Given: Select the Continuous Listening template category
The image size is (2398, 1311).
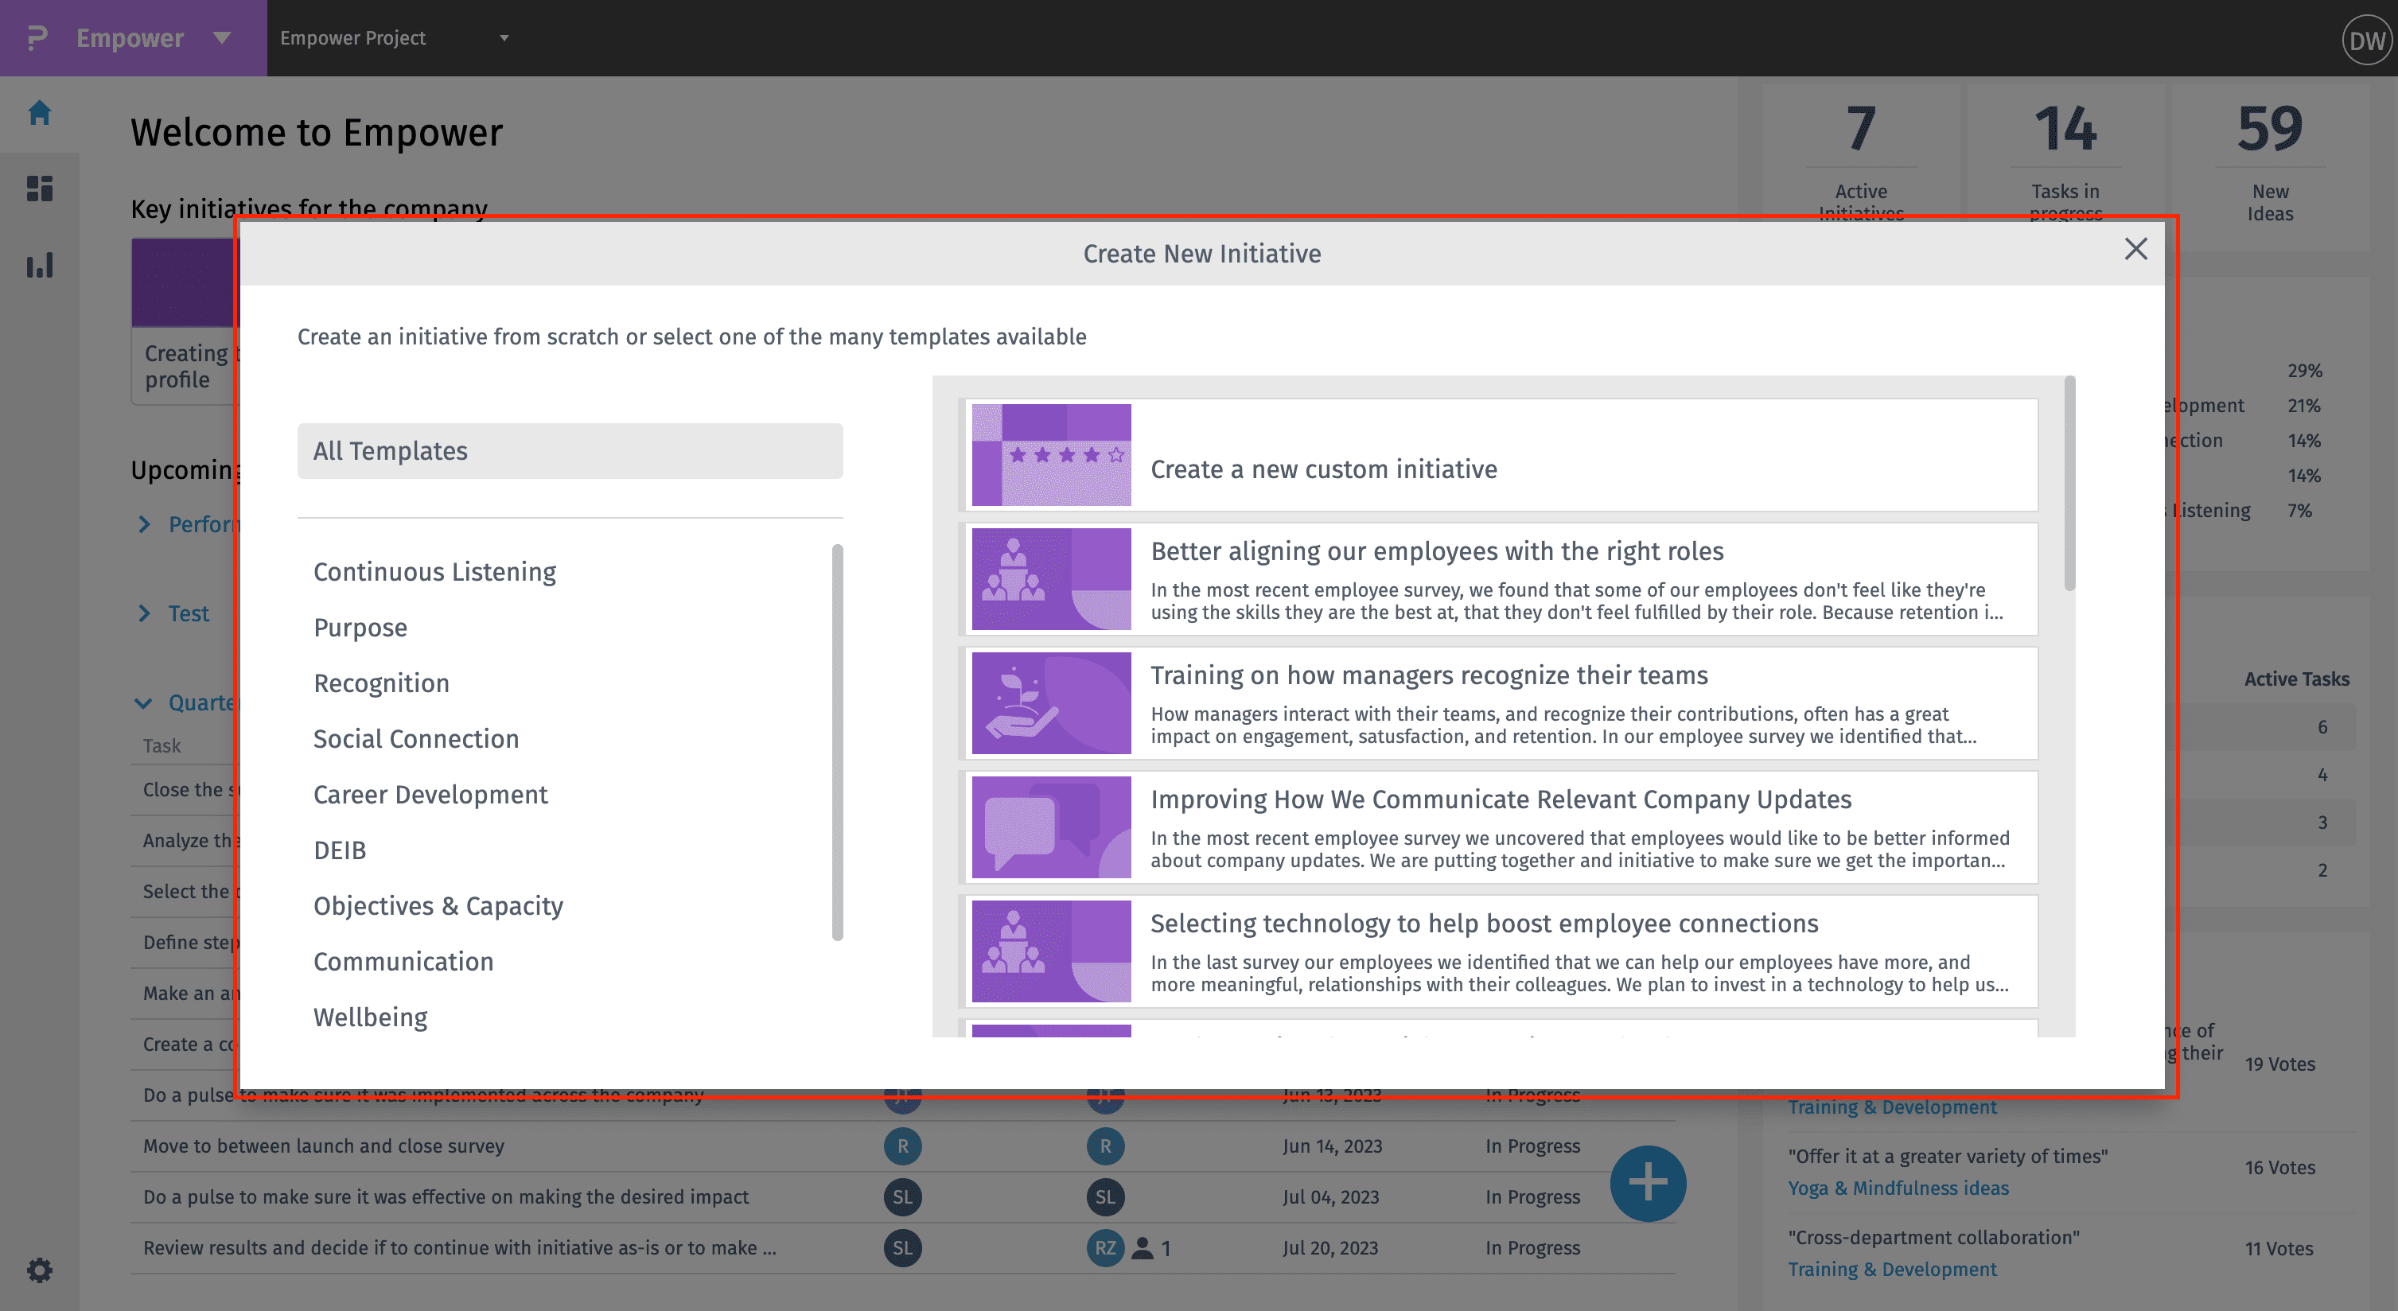Looking at the screenshot, I should pos(434,571).
